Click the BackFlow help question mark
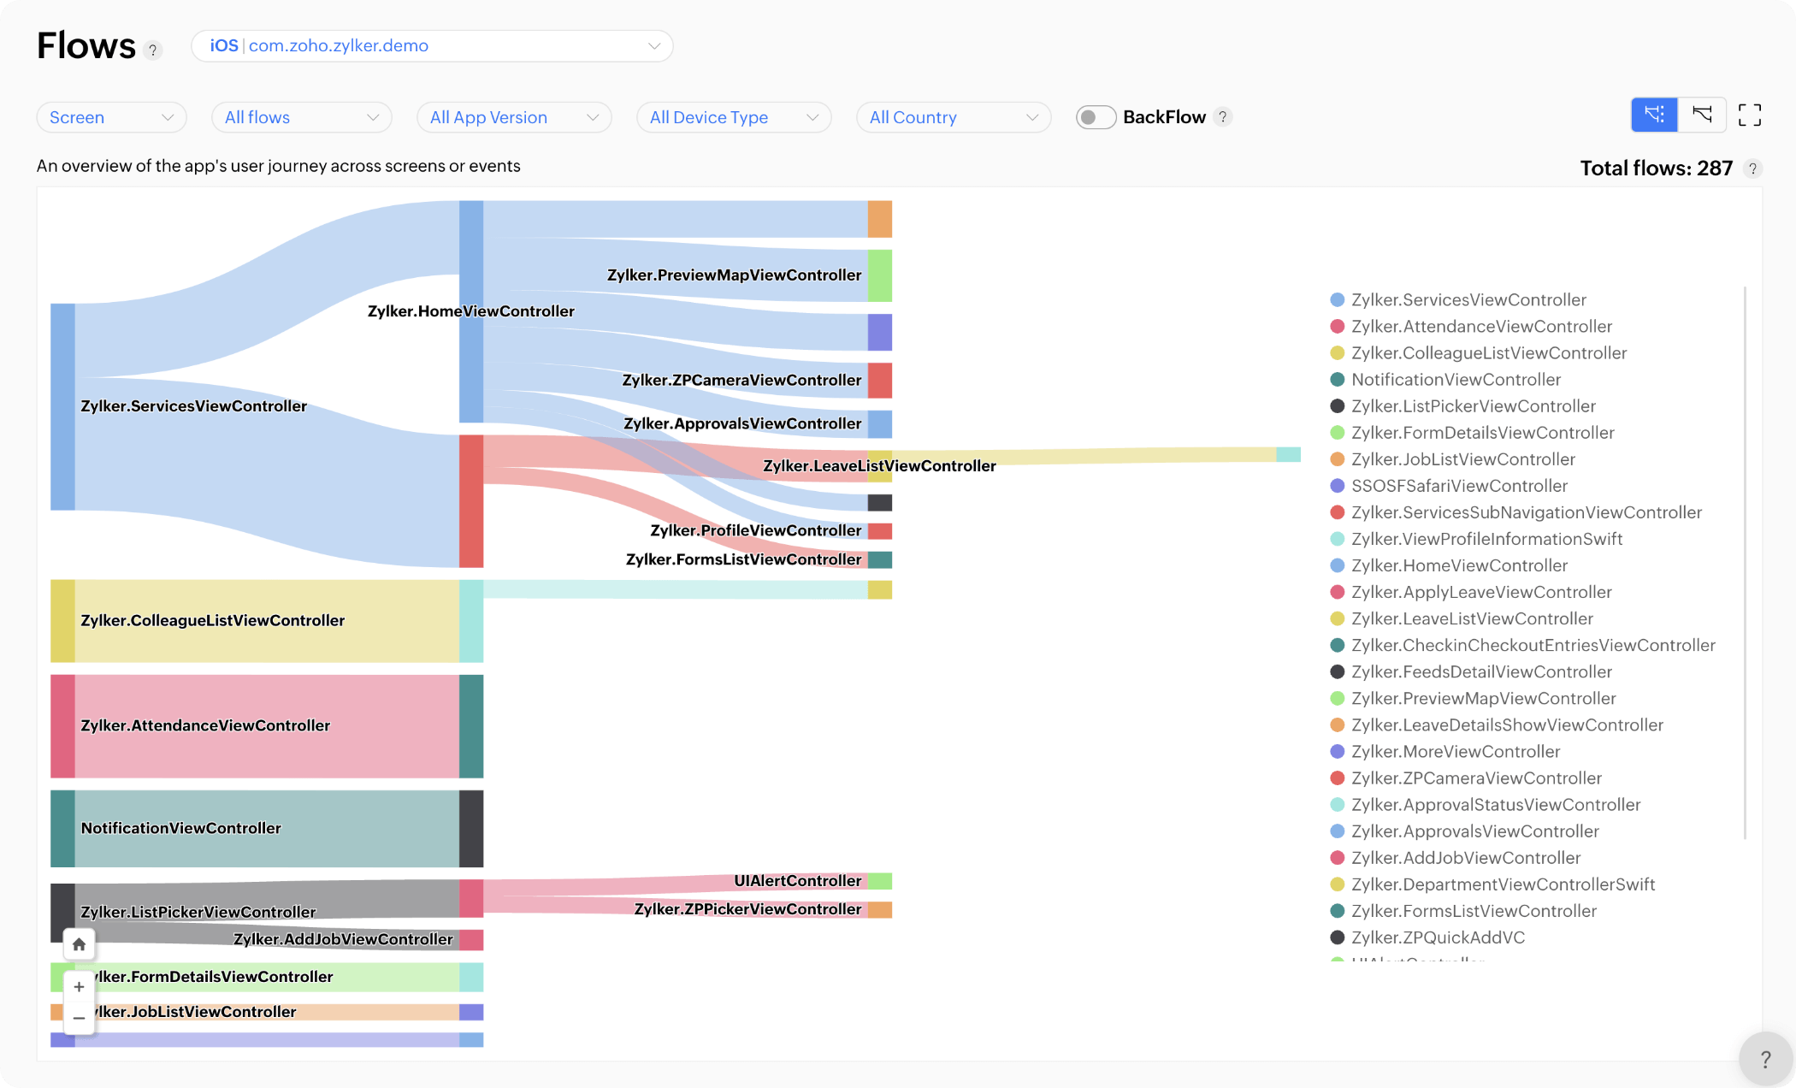This screenshot has height=1088, width=1796. [1223, 117]
